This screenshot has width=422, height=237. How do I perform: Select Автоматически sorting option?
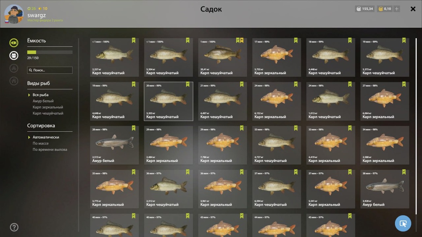tap(46, 137)
